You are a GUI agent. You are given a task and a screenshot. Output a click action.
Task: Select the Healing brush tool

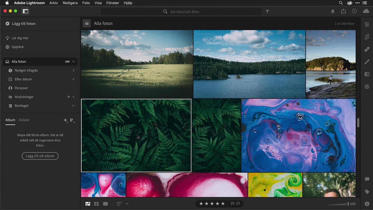(367, 49)
